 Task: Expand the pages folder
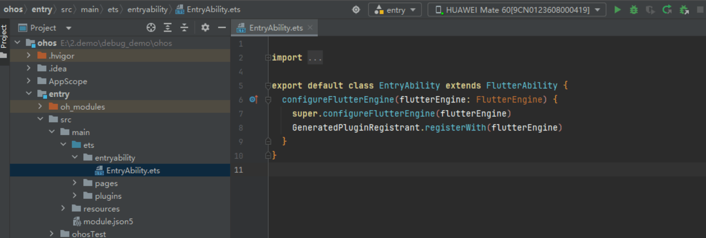pyautogui.click(x=75, y=183)
